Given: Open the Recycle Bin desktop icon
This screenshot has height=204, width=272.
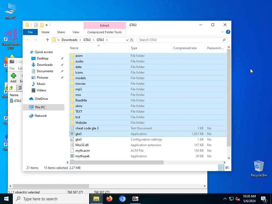Looking at the screenshot, I should pos(259,169).
